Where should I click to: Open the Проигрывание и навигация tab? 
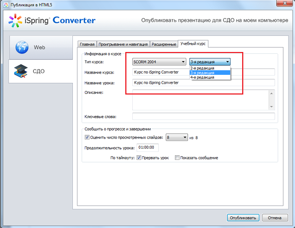click(x=123, y=44)
